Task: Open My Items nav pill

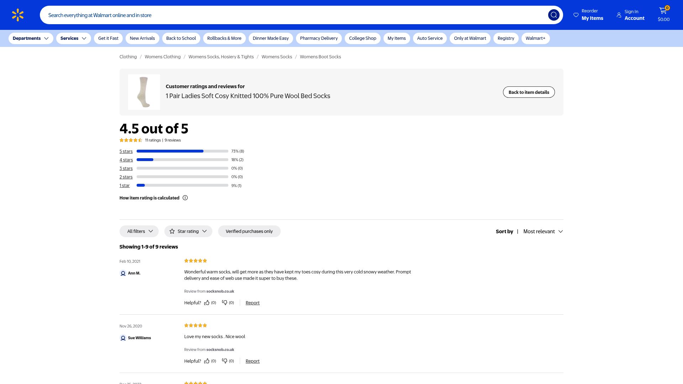Action: point(397,38)
